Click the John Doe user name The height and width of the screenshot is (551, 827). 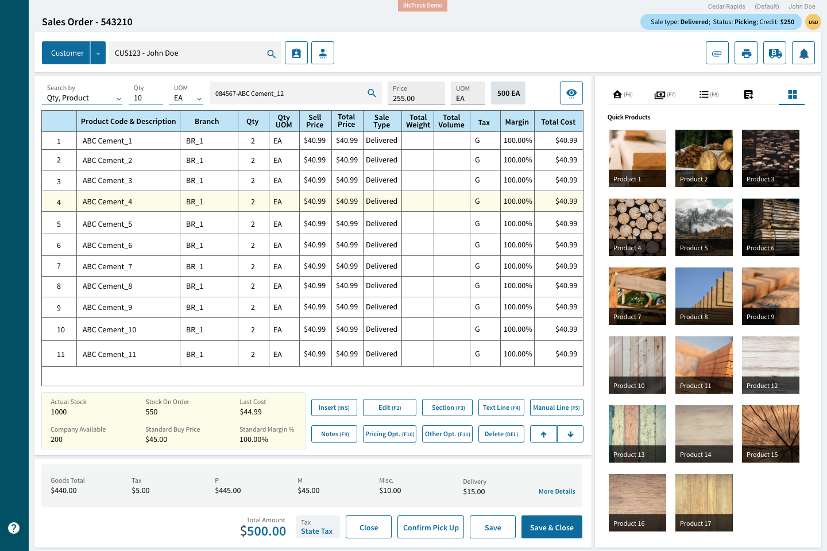click(802, 6)
